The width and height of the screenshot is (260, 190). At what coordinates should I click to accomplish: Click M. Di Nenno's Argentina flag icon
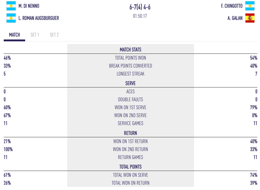click(x=11, y=6)
